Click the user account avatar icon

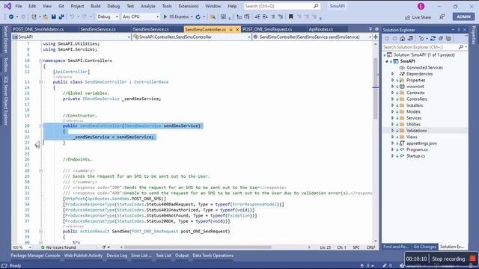click(x=421, y=6)
